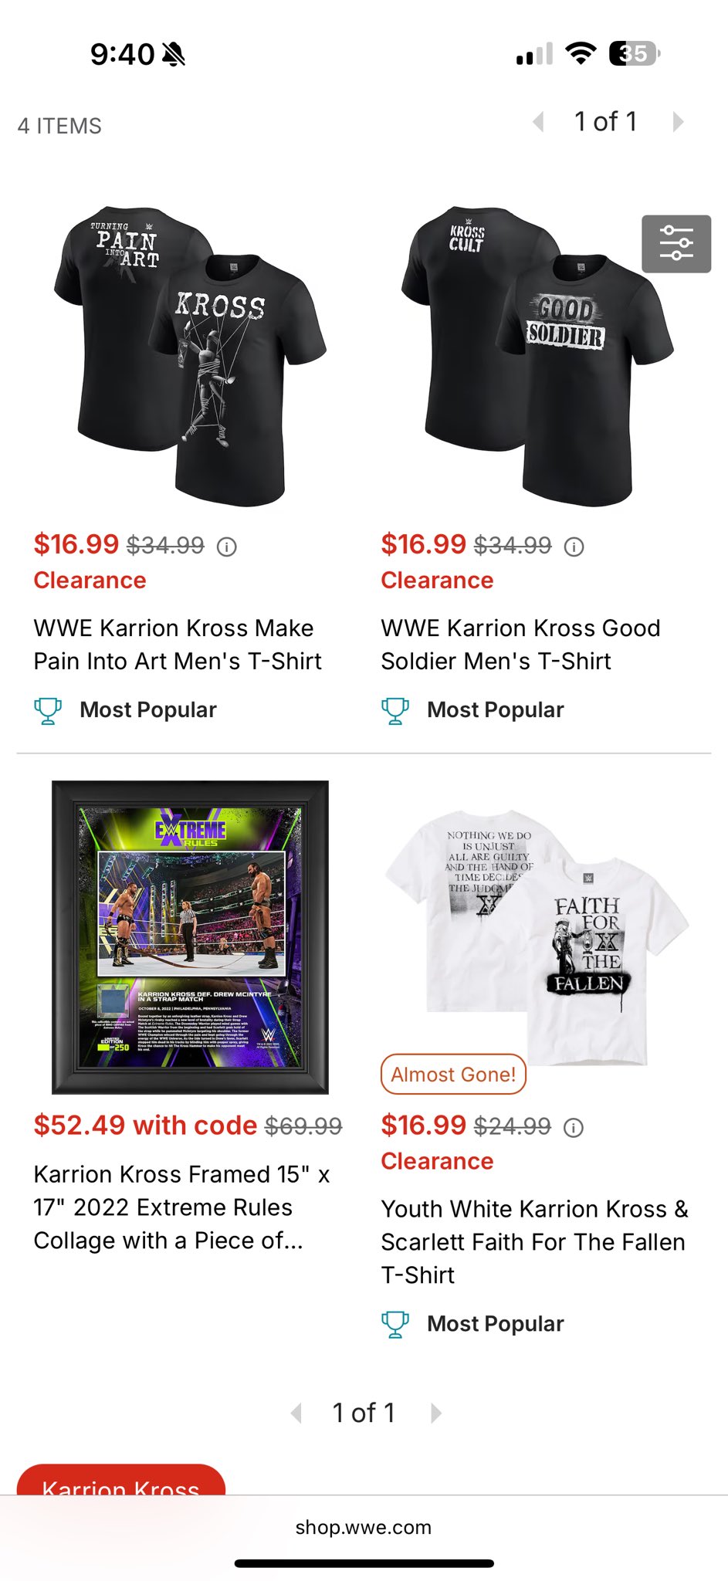Click trophy icon under Good Soldier shirt

(x=395, y=710)
